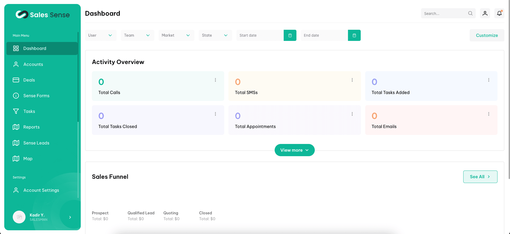The height and width of the screenshot is (234, 510).
Task: Open Total Calls card options menu
Action: tap(215, 80)
